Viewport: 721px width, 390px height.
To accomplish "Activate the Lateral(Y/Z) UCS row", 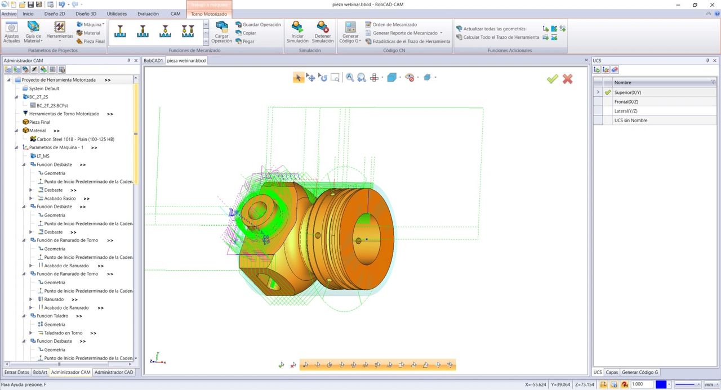I will 626,111.
